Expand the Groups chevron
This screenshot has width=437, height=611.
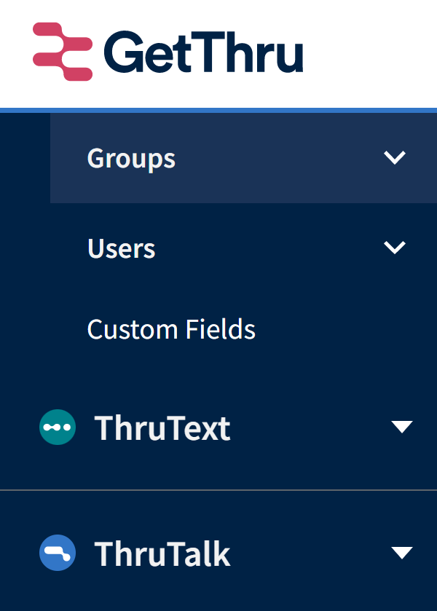click(x=395, y=157)
